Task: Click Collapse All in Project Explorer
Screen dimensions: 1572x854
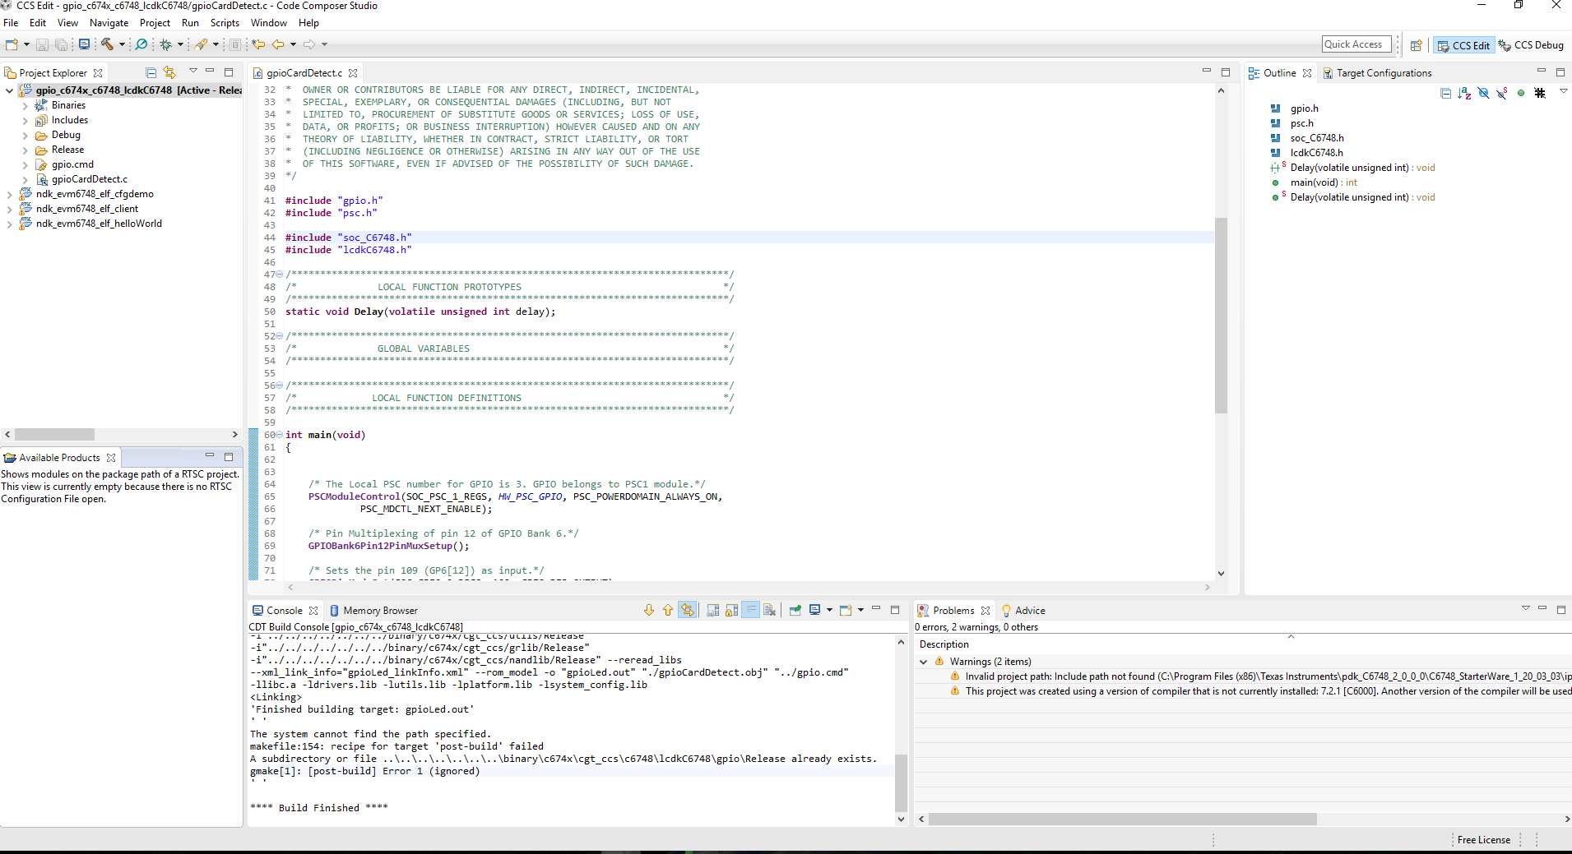Action: (151, 72)
